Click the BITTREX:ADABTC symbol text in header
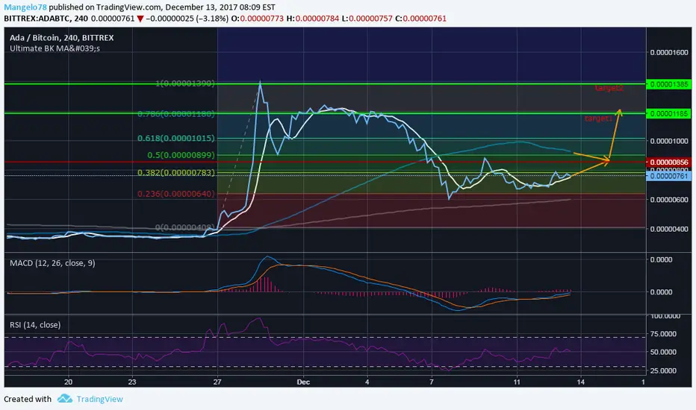This screenshot has height=410, width=696. [37, 19]
